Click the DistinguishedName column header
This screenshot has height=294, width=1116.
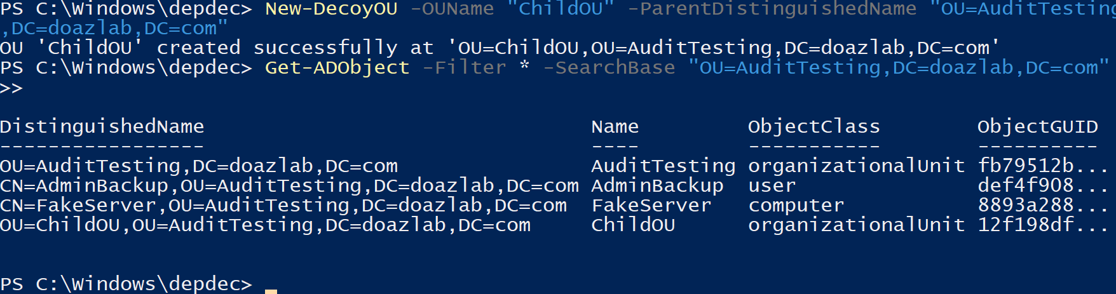pyautogui.click(x=102, y=126)
